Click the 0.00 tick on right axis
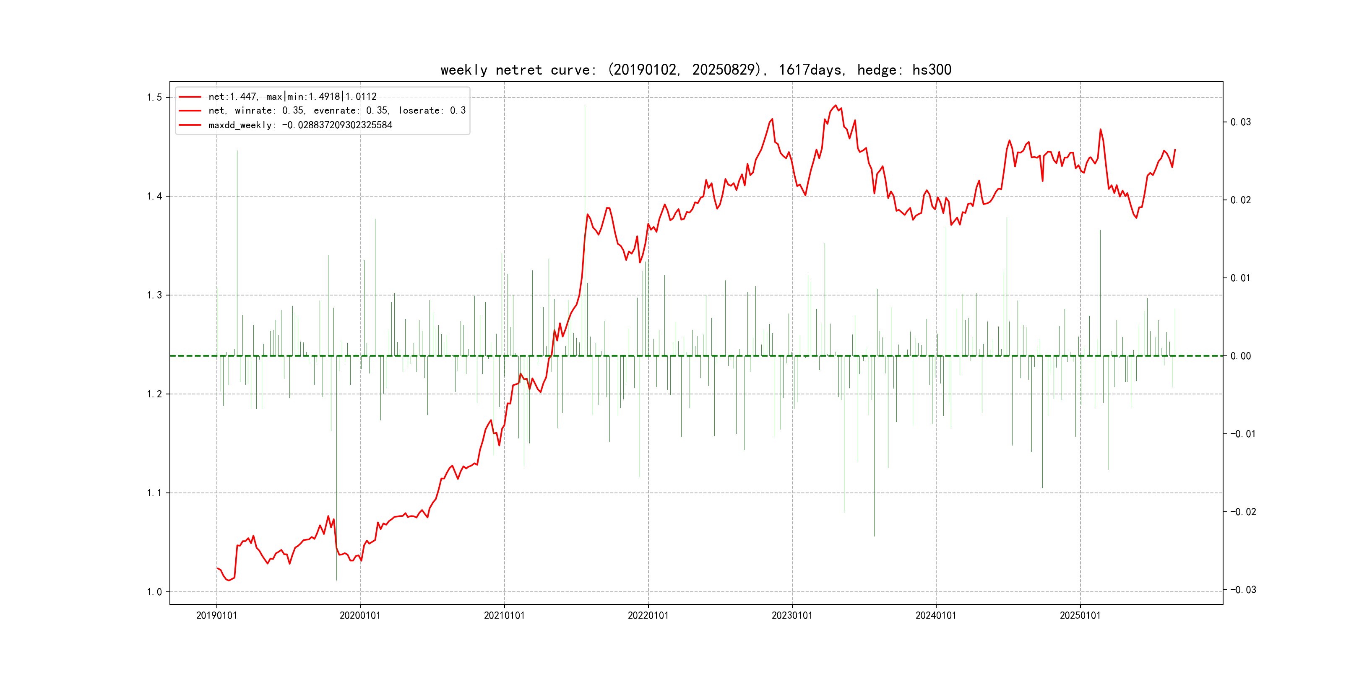 pos(1240,356)
